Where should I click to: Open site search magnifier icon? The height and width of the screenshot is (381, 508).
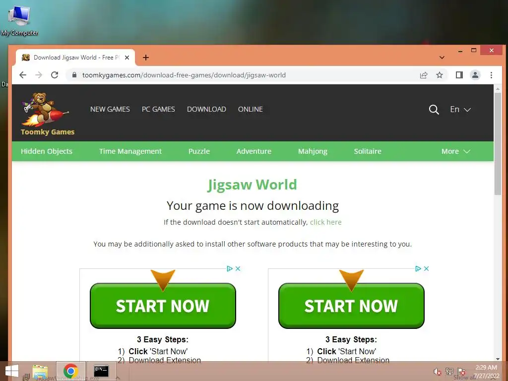coord(434,110)
